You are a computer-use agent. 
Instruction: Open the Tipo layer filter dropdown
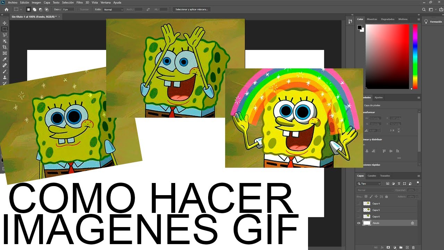pos(369,184)
